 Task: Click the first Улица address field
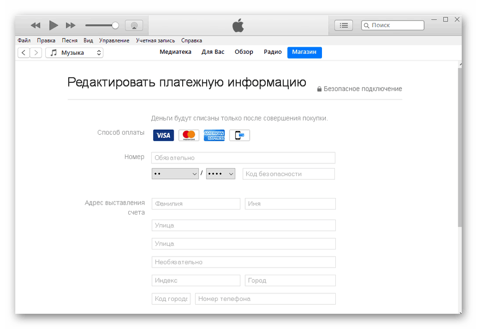pyautogui.click(x=244, y=225)
